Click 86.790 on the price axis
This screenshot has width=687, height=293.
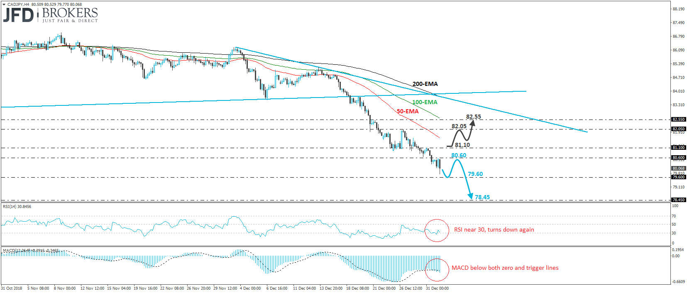(678, 36)
